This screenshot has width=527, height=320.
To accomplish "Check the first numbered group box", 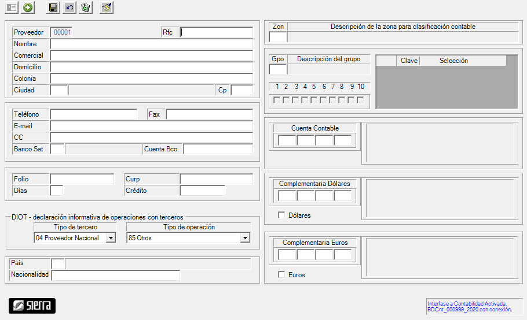I will click(277, 101).
